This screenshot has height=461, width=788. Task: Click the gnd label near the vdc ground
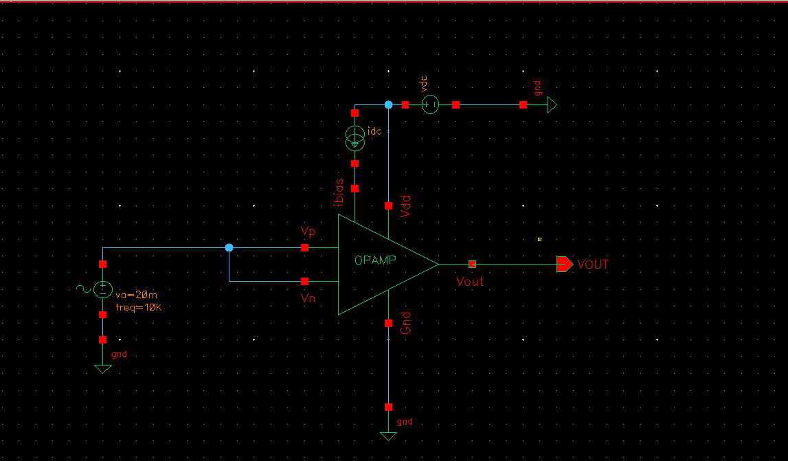pos(538,88)
